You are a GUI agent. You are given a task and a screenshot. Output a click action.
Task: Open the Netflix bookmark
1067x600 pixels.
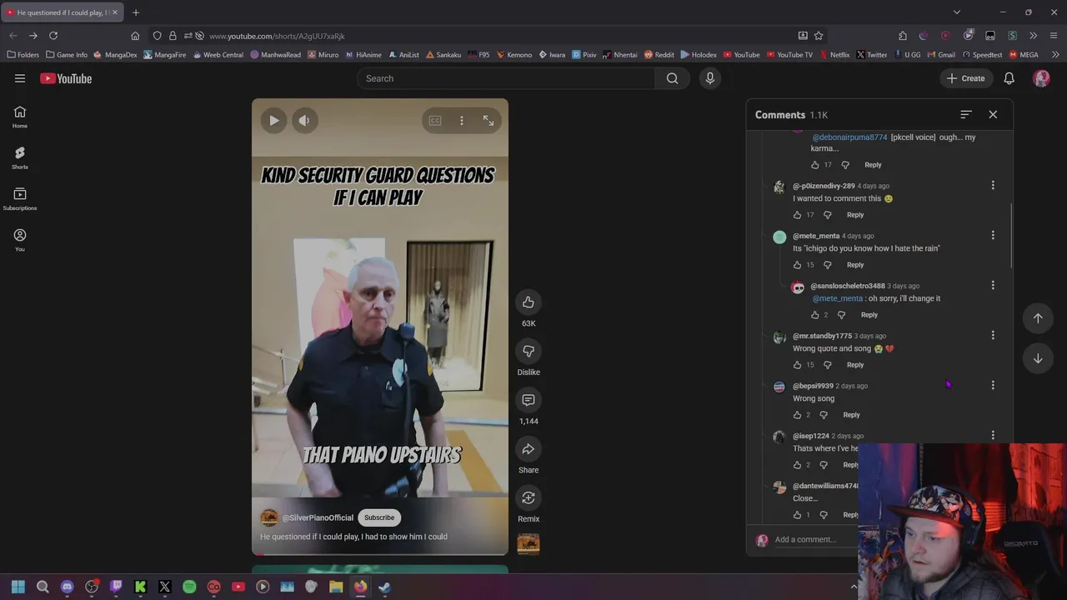click(x=834, y=55)
